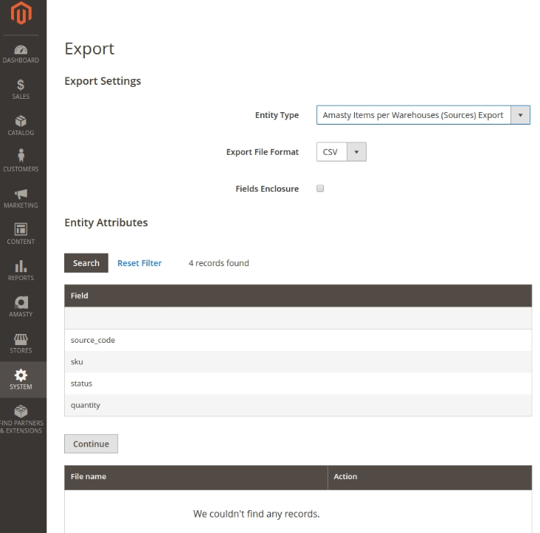Open the Export File Format dropdown
This screenshot has height=533, width=540.
click(x=341, y=152)
